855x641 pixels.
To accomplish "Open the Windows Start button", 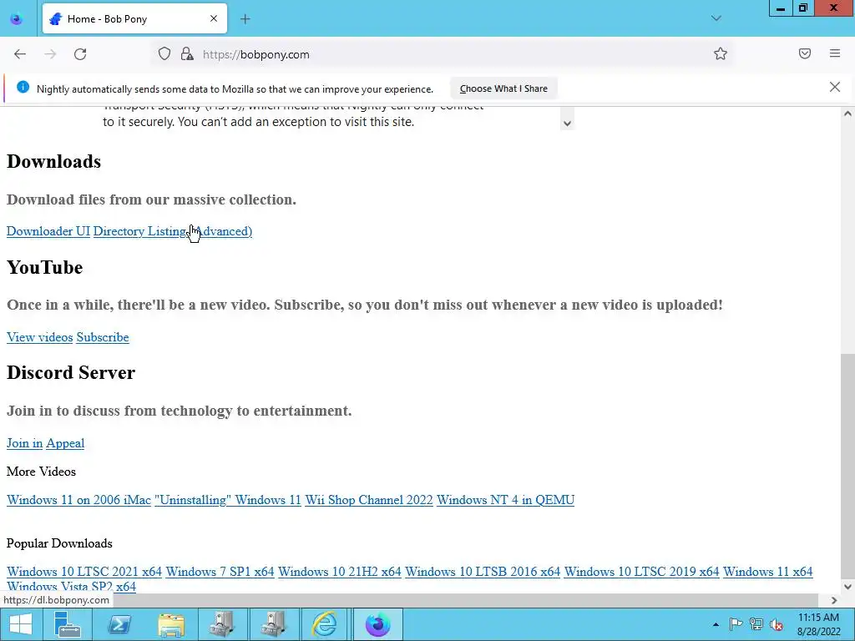I will click(x=21, y=624).
